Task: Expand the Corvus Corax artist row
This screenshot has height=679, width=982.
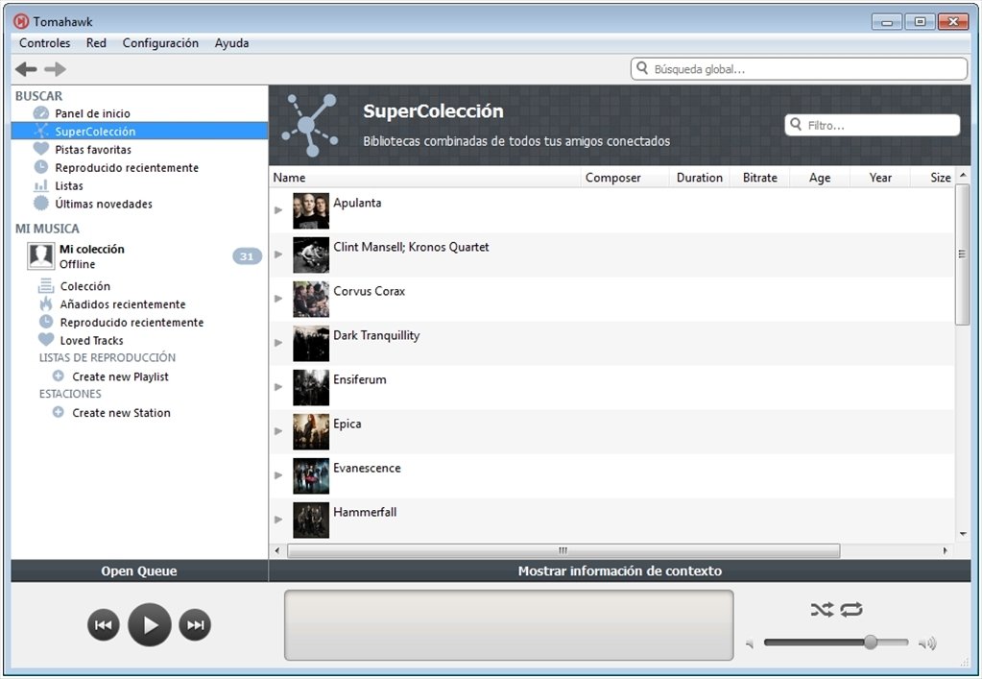Action: tap(278, 299)
